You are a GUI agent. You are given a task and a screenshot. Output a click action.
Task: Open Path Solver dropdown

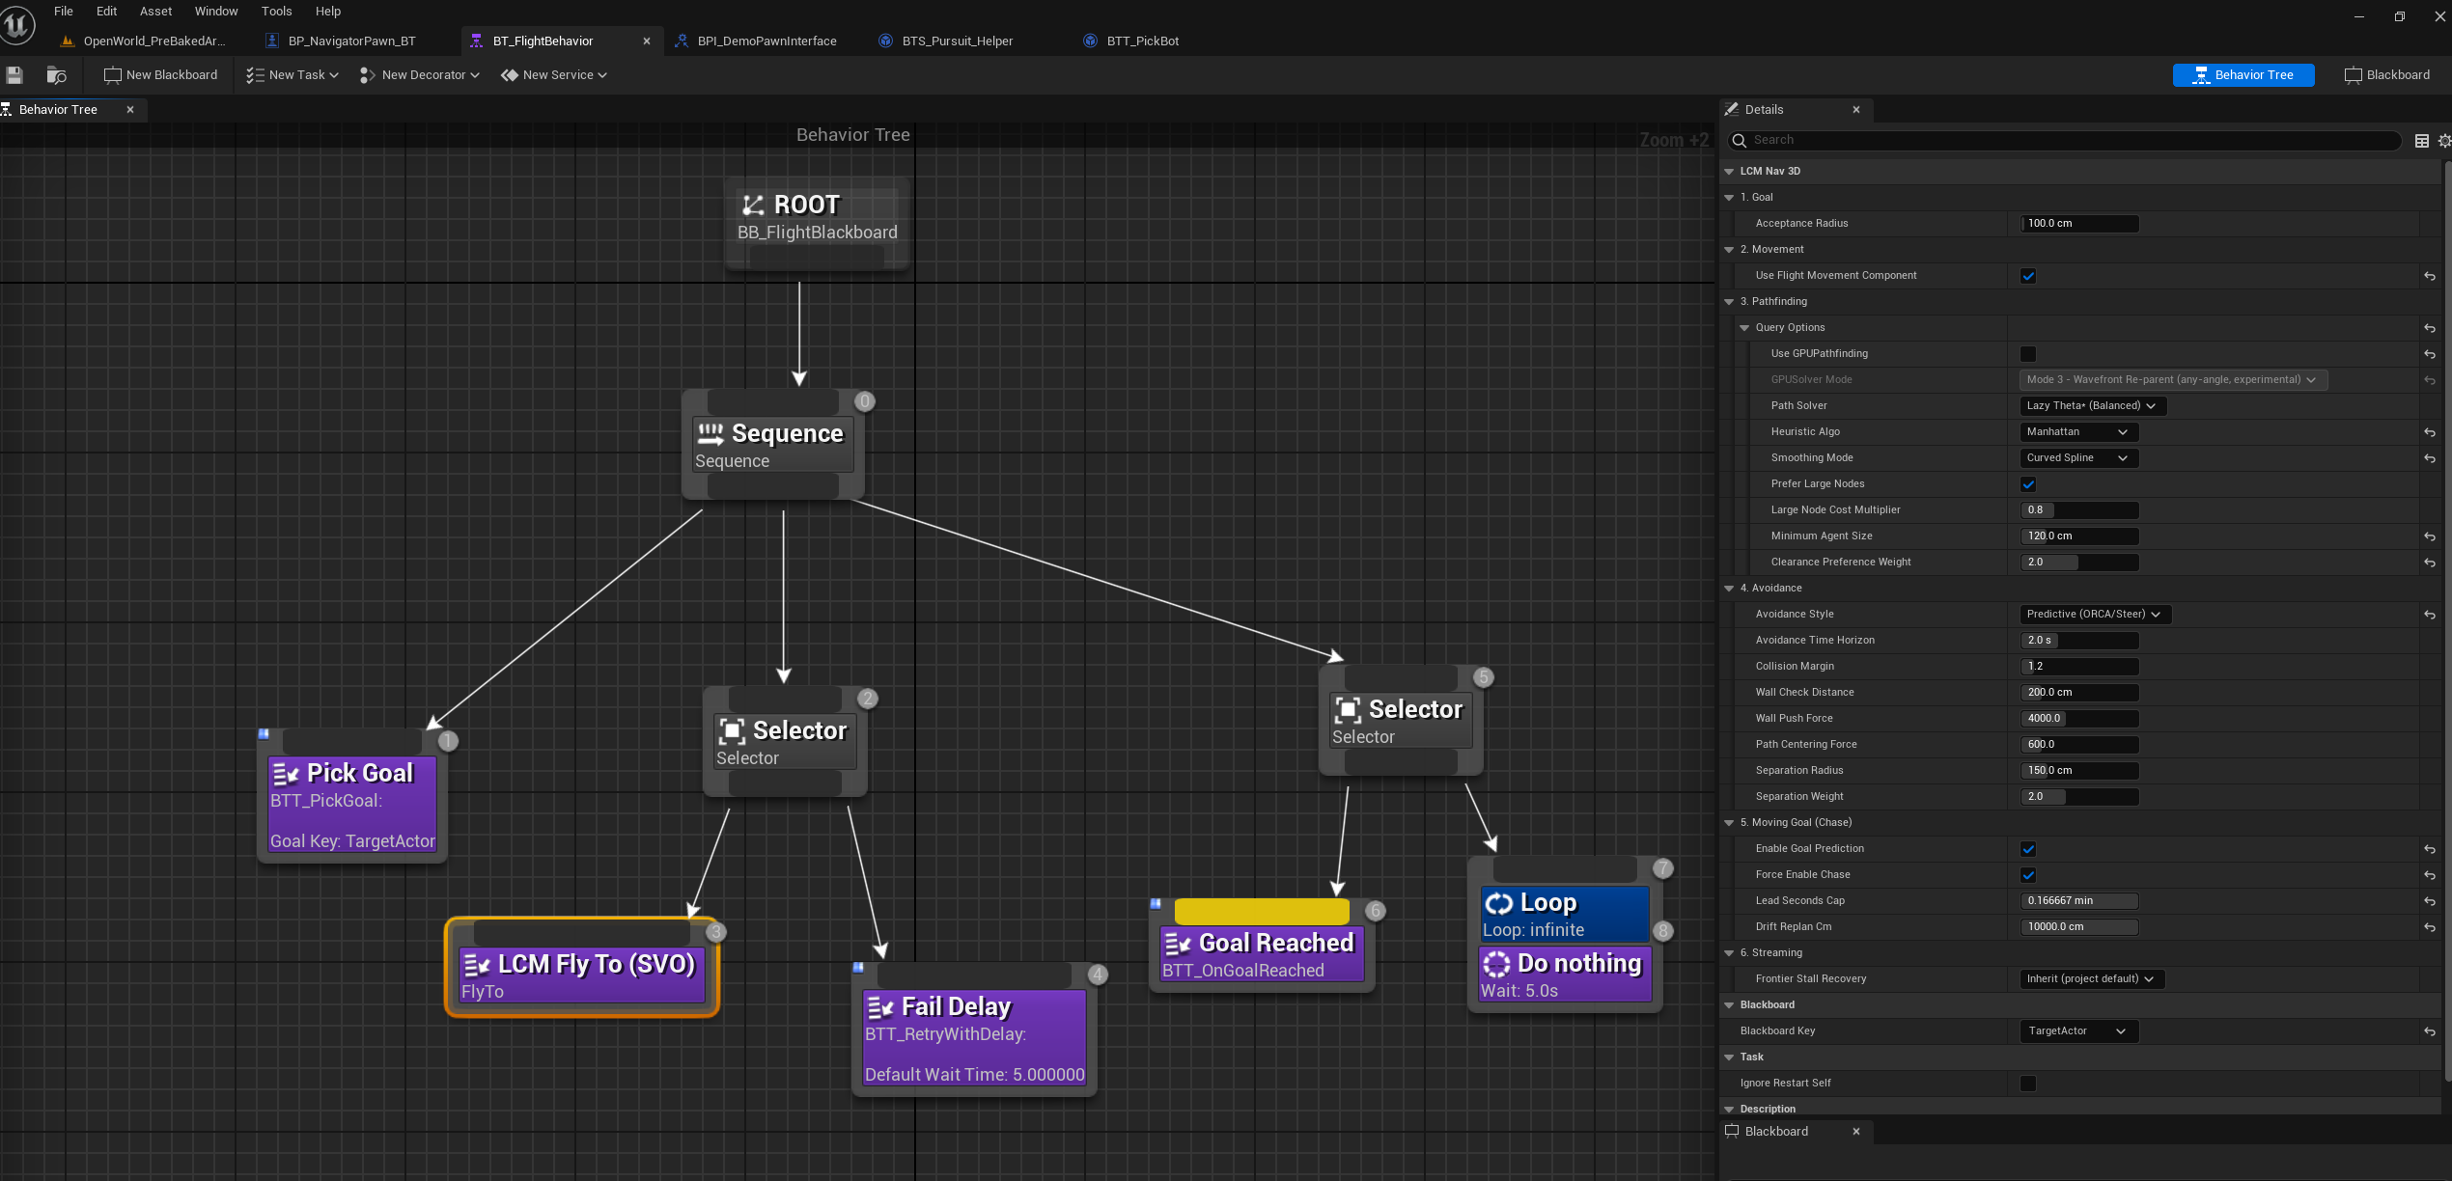click(x=2093, y=406)
